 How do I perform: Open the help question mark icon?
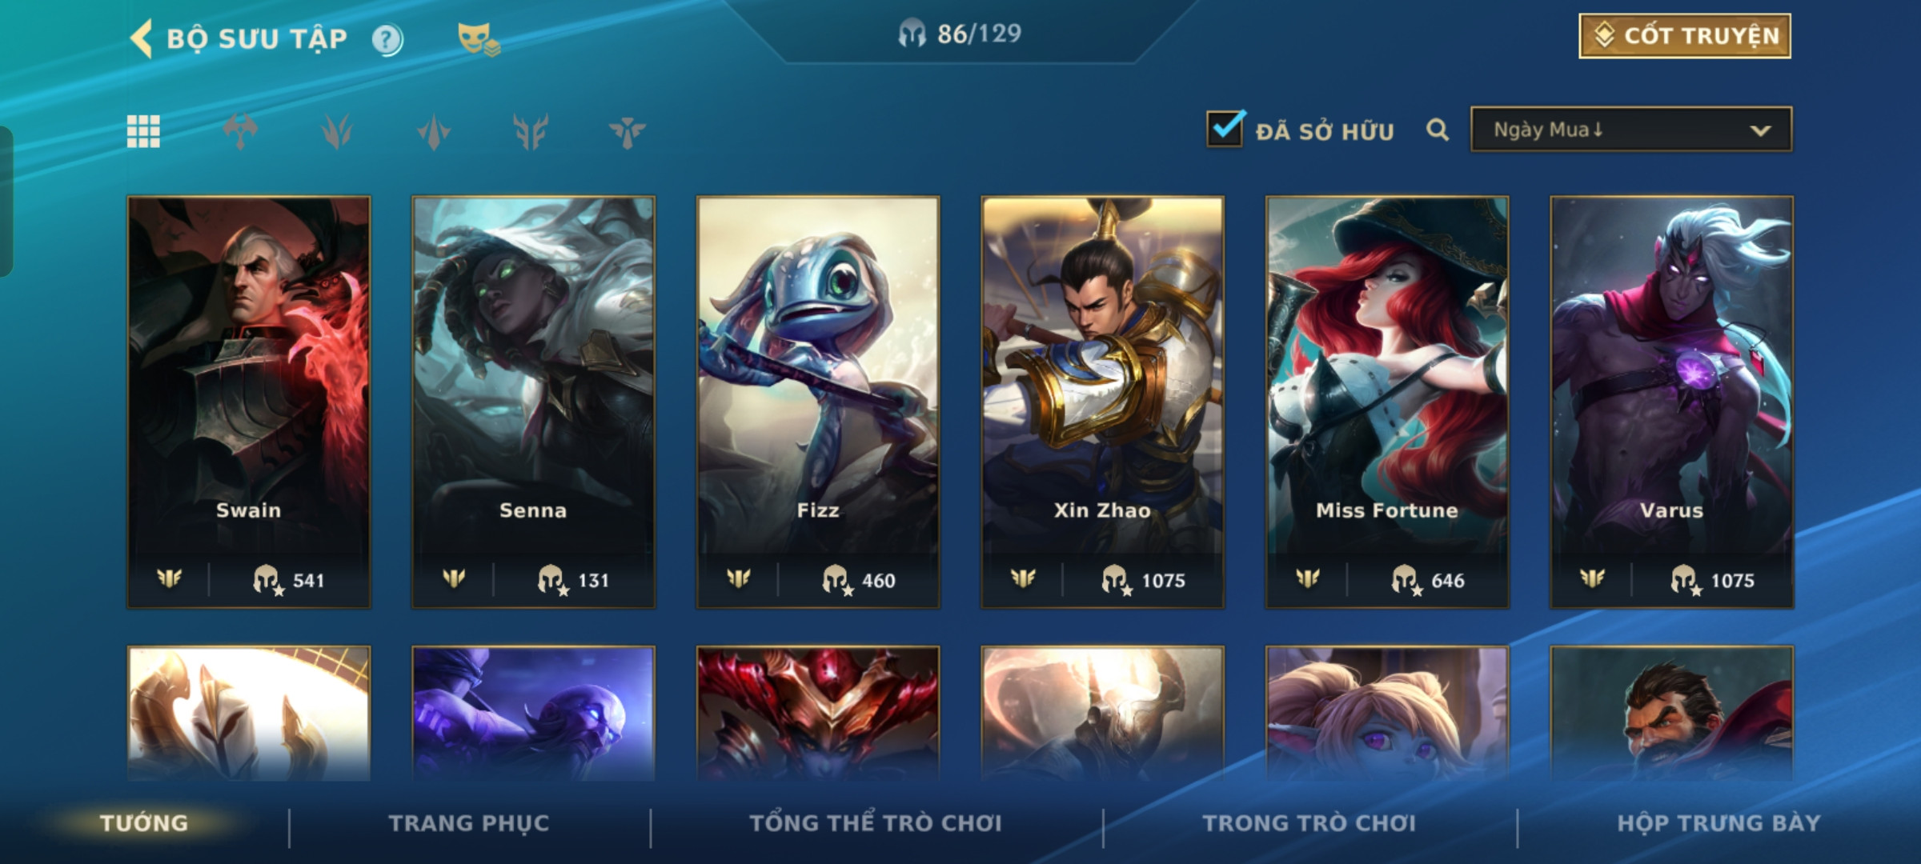pos(387,39)
